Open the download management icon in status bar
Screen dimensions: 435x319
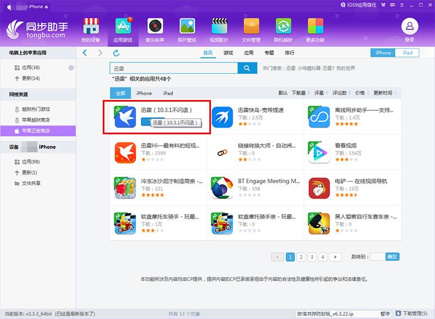(x=398, y=313)
